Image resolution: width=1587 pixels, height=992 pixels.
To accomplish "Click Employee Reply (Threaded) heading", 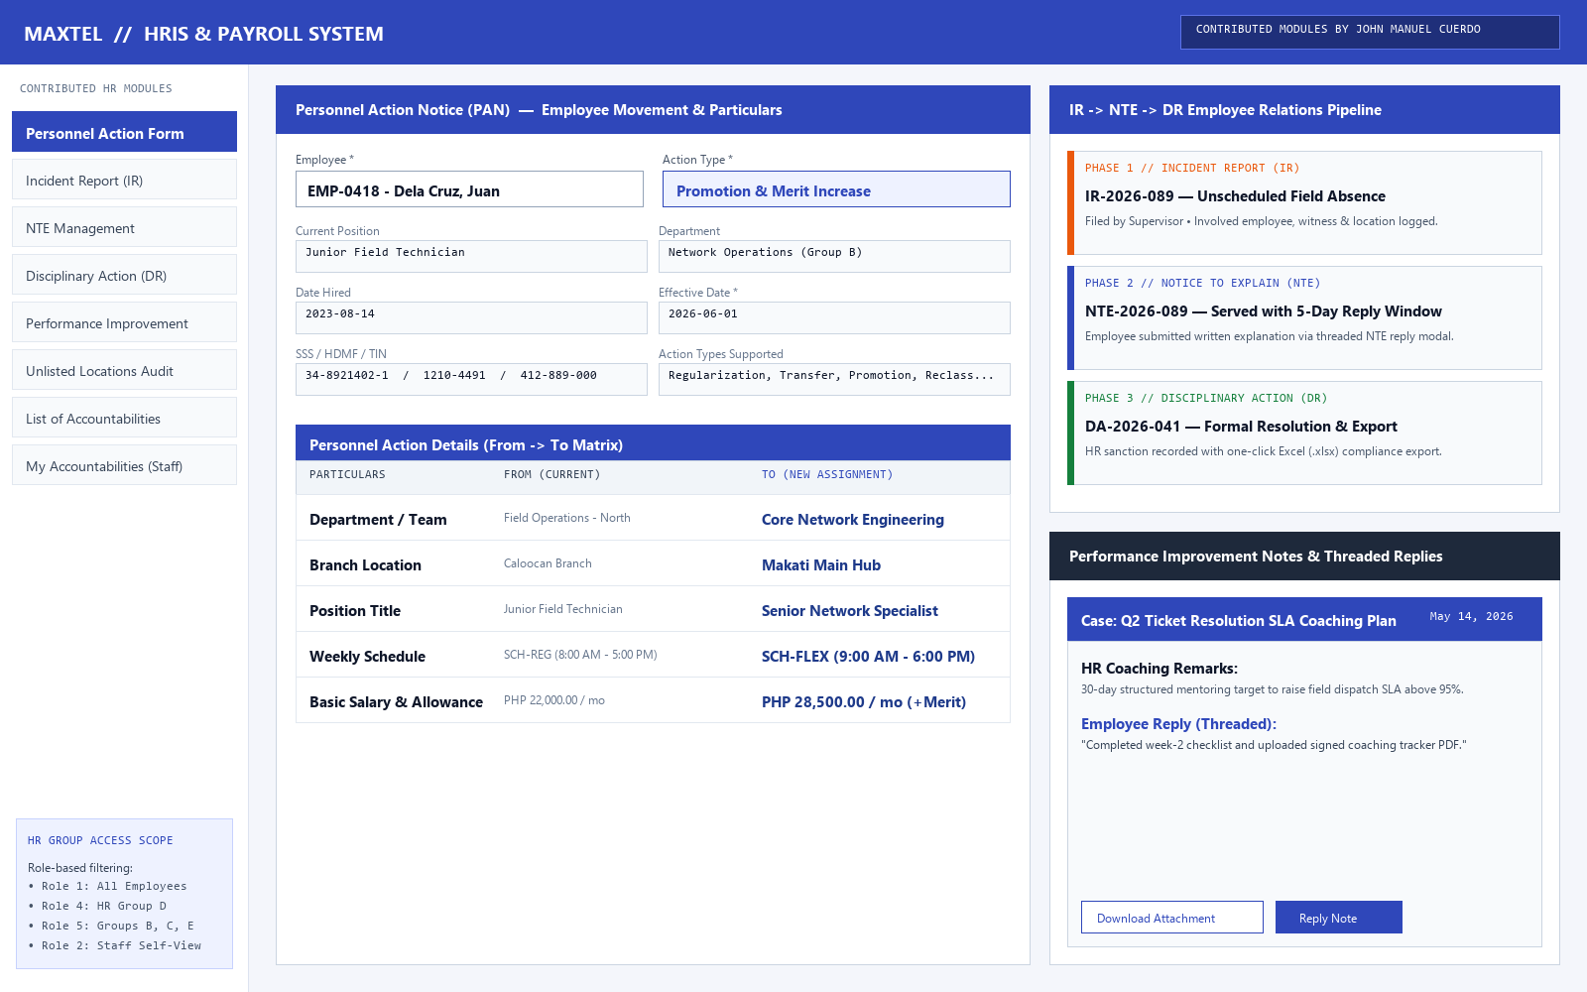I will pyautogui.click(x=1178, y=724).
